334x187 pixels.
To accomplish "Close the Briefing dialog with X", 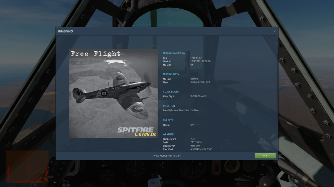I will point(275,31).
